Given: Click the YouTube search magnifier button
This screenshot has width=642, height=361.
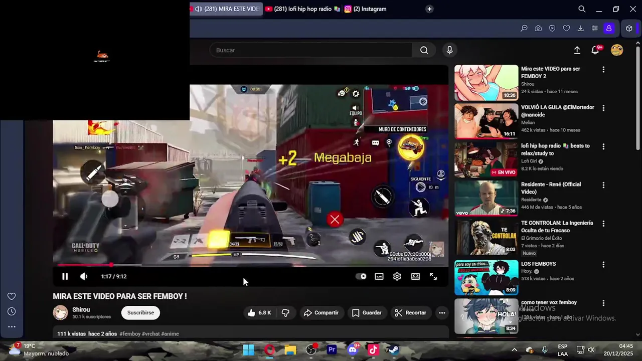Looking at the screenshot, I should 424,50.
